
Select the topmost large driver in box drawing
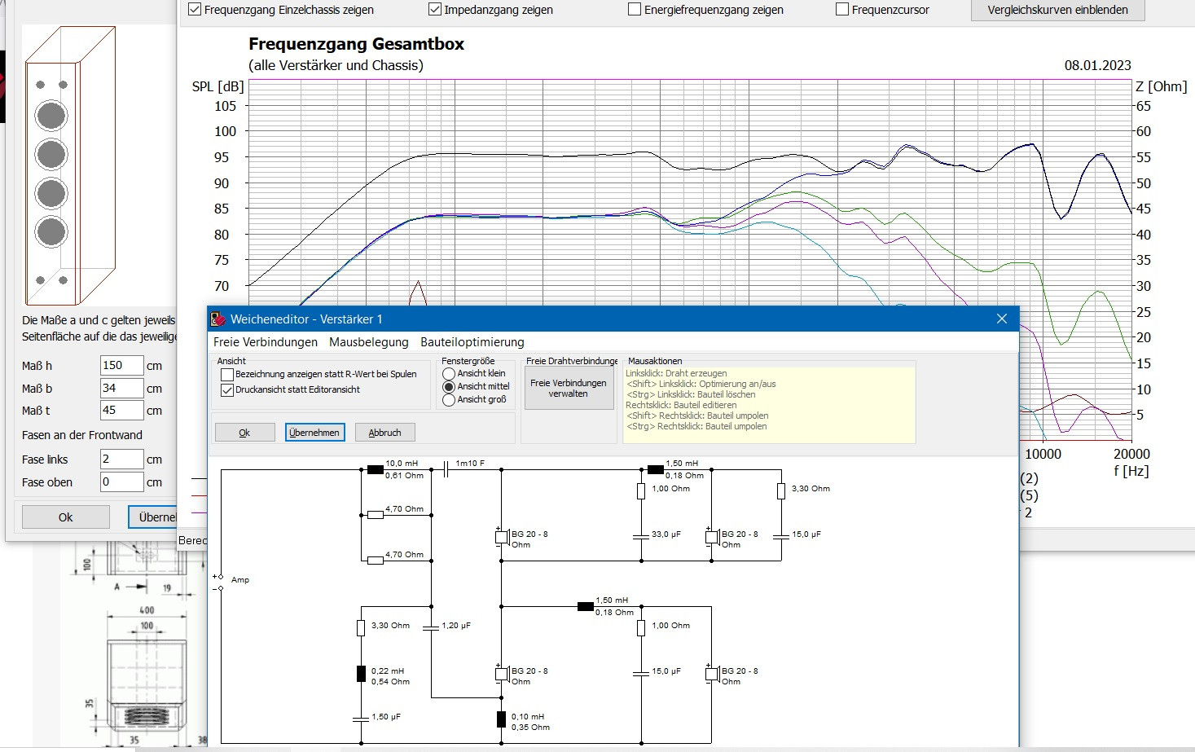51,116
